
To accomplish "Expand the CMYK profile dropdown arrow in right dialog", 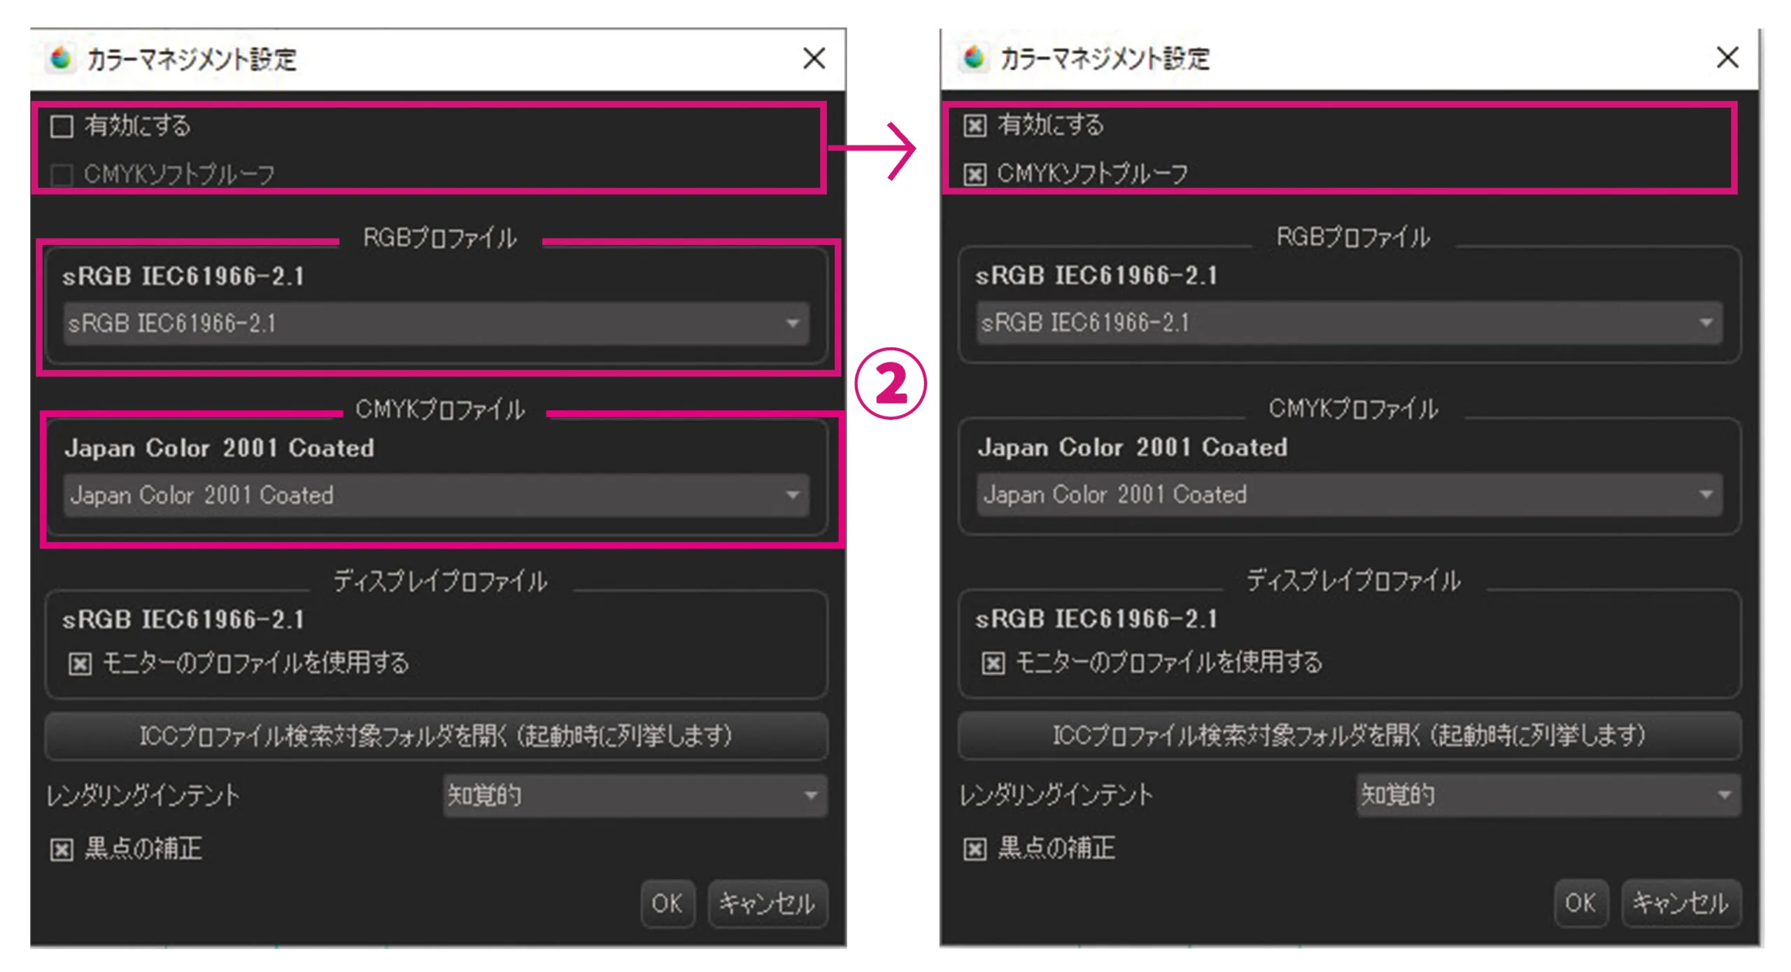I will 1706,495.
